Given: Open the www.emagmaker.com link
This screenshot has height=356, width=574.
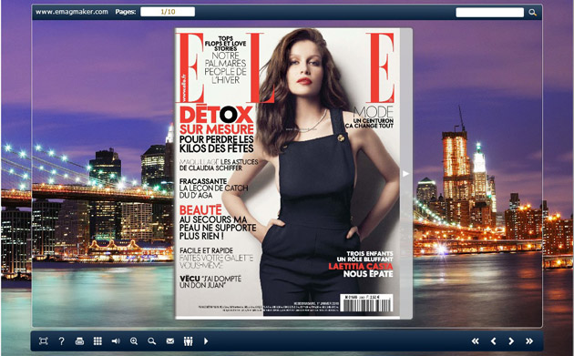Looking at the screenshot, I should point(72,12).
